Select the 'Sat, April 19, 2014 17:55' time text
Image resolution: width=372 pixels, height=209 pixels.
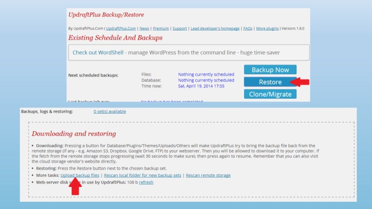coord(201,86)
